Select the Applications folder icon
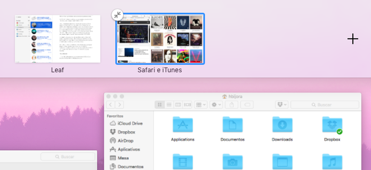Viewport: 371px width, 170px height. point(182,125)
